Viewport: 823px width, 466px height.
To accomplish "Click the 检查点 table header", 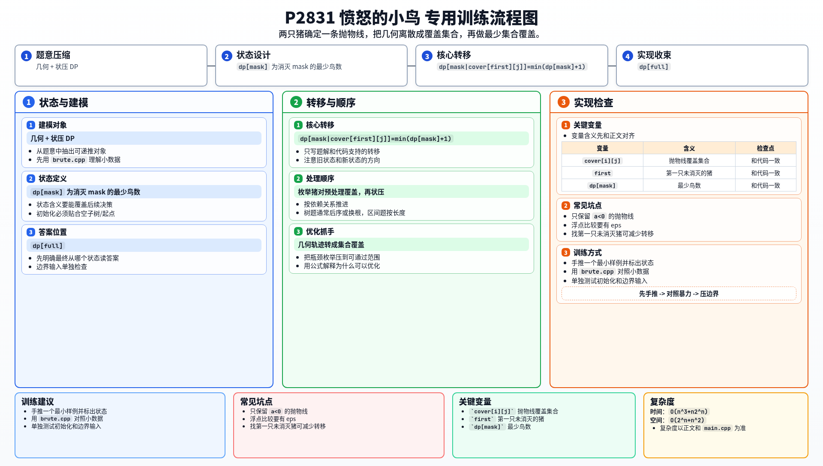I will pyautogui.click(x=766, y=148).
